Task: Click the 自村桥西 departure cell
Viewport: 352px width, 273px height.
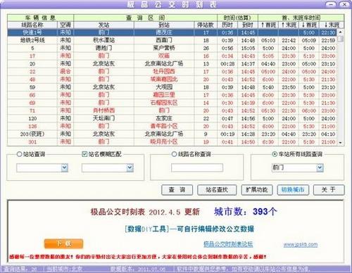Action: click(103, 110)
